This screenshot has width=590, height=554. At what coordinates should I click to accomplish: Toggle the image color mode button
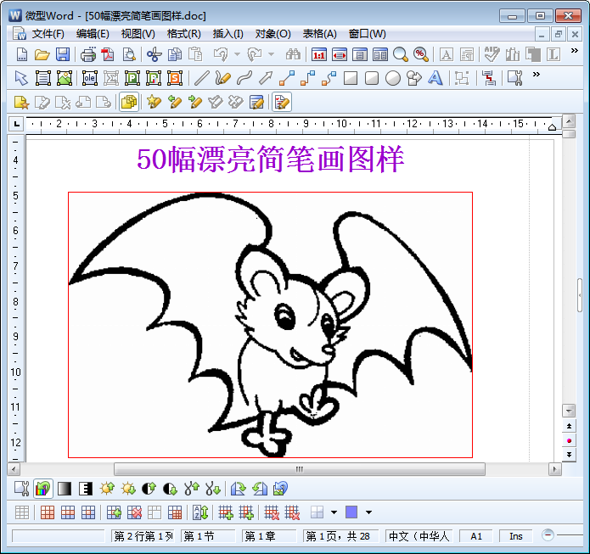click(42, 489)
